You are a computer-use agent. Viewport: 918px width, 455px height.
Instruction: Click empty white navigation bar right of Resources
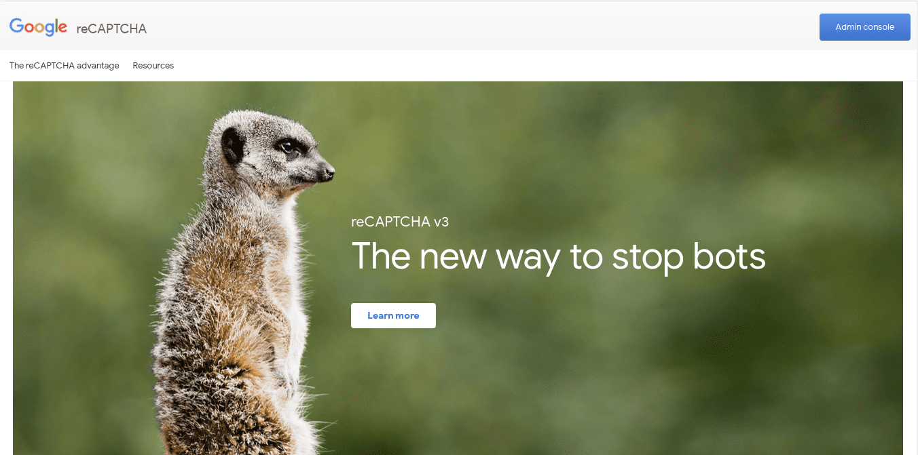pyautogui.click(x=543, y=66)
